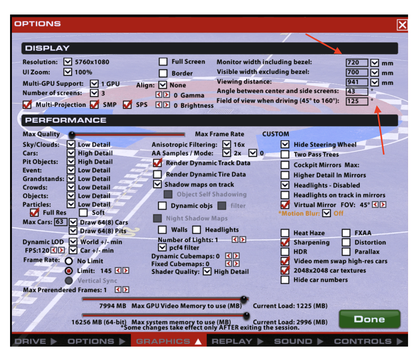417x360 pixels.
Task: Increase Number of Lights with the right arrow
Action: [243, 240]
